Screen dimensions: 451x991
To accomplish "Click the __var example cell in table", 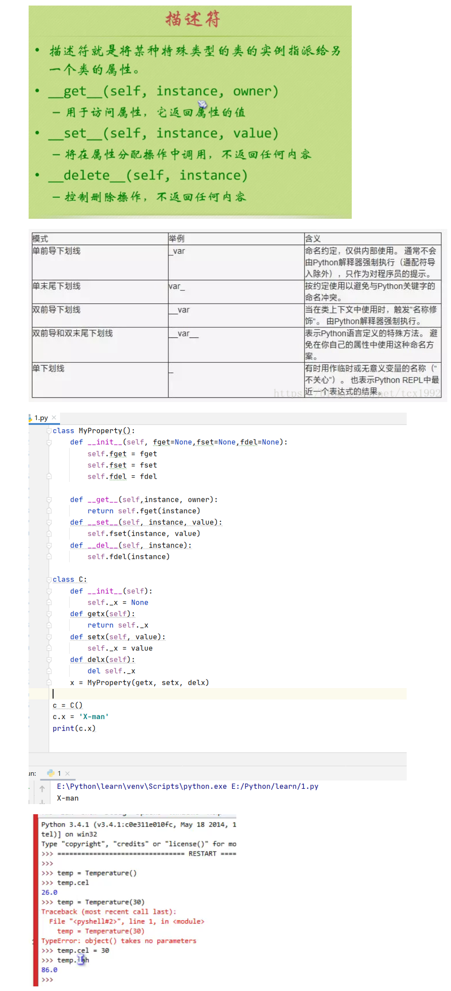I will pyautogui.click(x=236, y=315).
